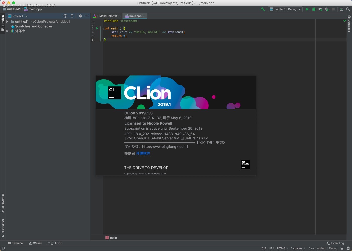Click line number 3 in the gutter
The width and height of the screenshot is (352, 251).
click(93, 28)
